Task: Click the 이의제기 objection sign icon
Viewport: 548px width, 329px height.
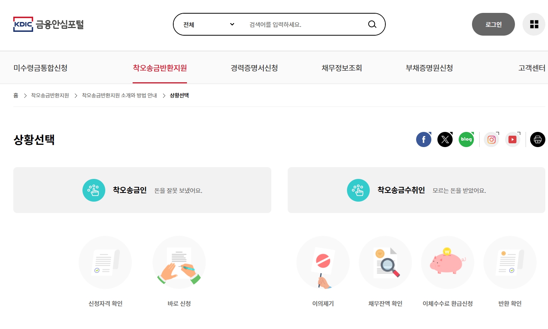Action: click(323, 262)
